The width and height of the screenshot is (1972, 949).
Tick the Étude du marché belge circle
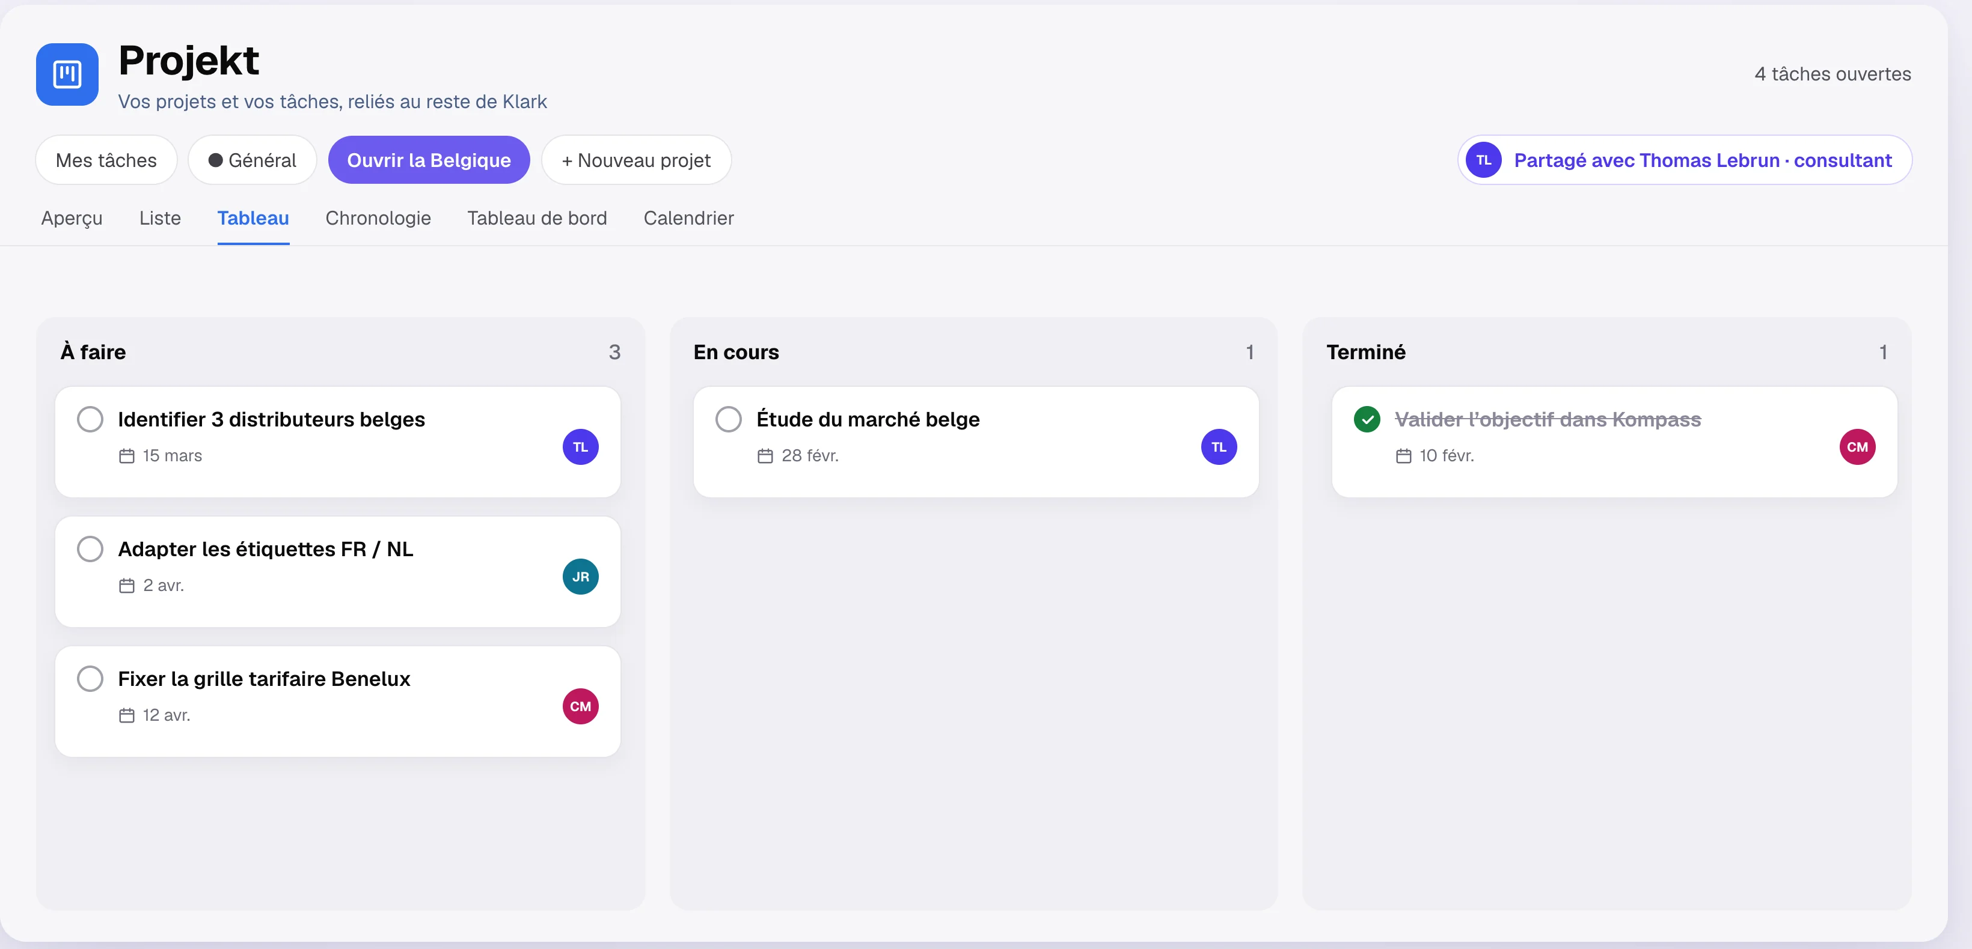(x=729, y=419)
